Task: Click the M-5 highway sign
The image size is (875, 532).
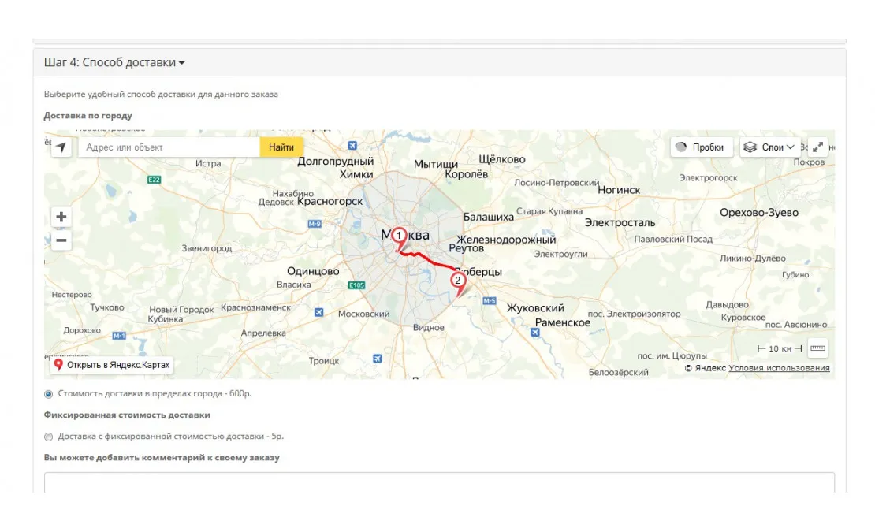Action: 490,300
